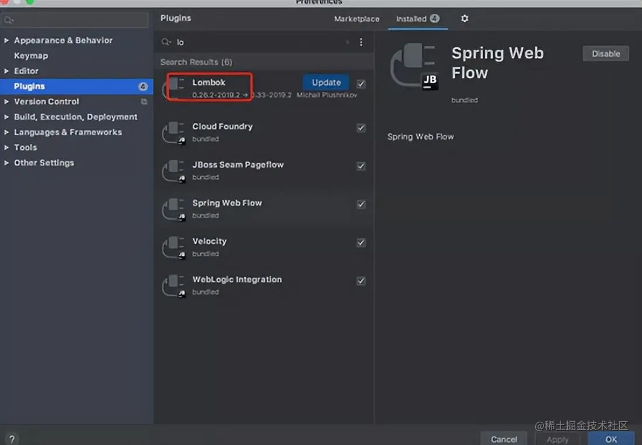This screenshot has width=642, height=445.
Task: Select the Lombok plugin name
Action: point(209,82)
